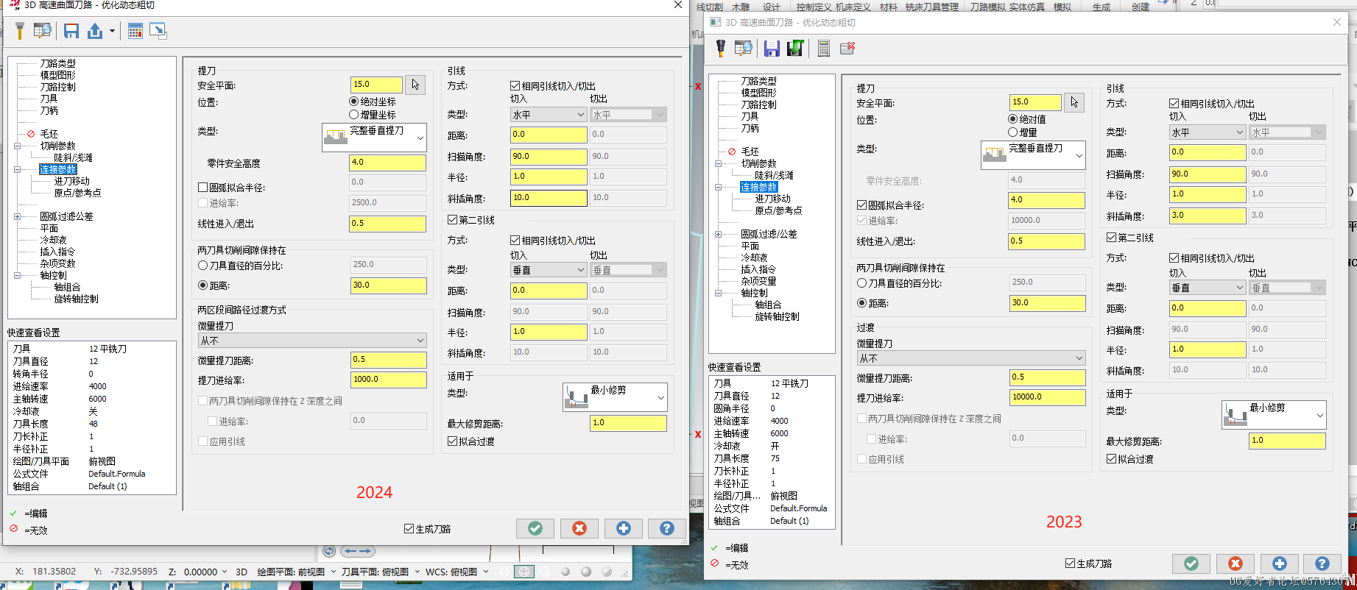Click the red X window icon in right dialog toolbar
The width and height of the screenshot is (1357, 590).
(847, 48)
